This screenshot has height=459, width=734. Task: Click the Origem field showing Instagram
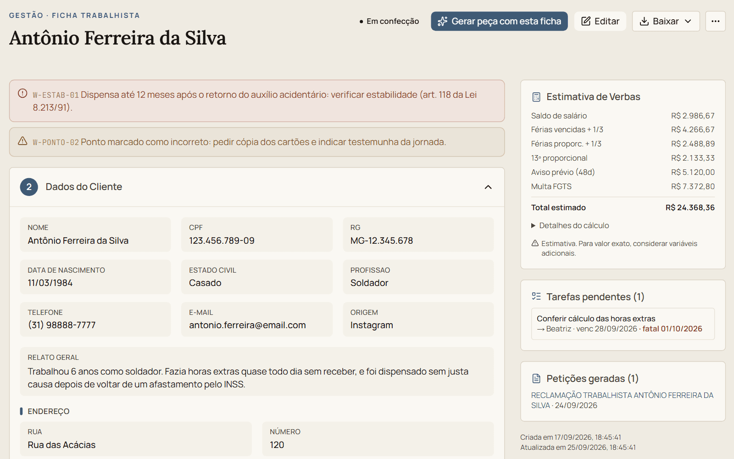[x=418, y=319]
